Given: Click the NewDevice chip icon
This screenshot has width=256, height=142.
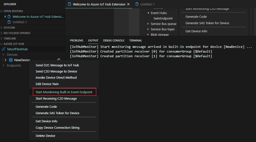Looking at the screenshot, I should [11, 60].
